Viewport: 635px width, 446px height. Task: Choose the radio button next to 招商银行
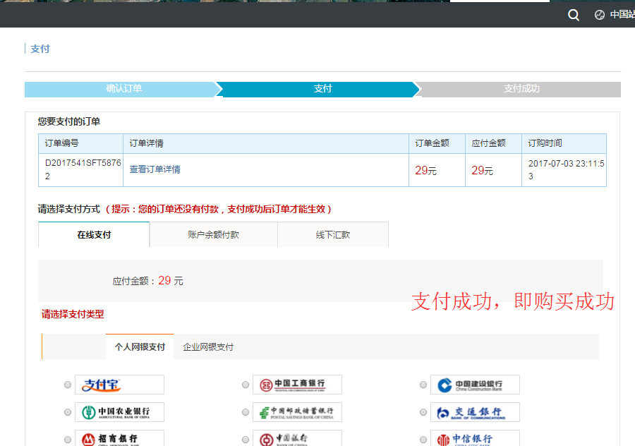pyautogui.click(x=67, y=438)
